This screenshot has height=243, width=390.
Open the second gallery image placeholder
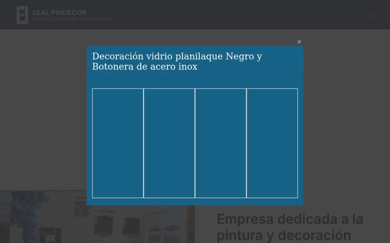click(x=169, y=143)
